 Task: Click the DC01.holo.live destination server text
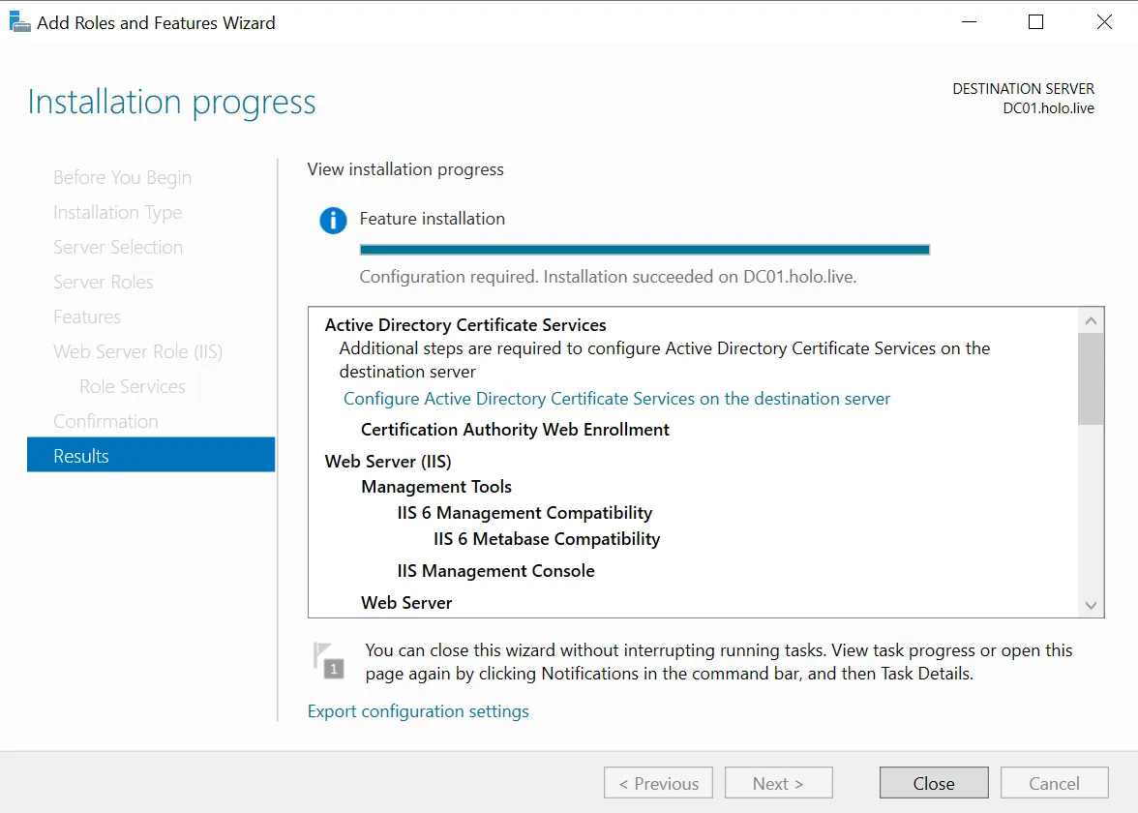(1048, 108)
